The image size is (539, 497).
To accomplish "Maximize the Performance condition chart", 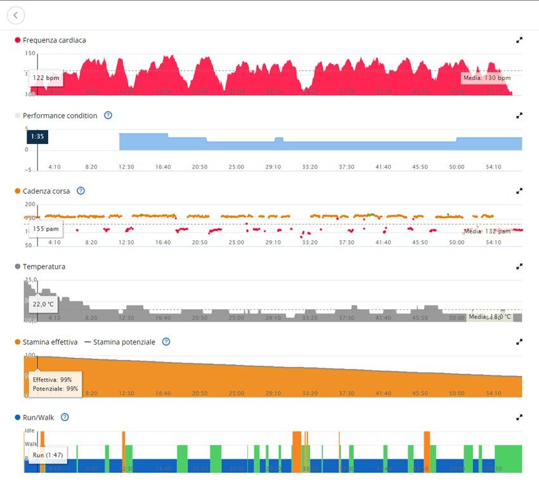I will (519, 115).
